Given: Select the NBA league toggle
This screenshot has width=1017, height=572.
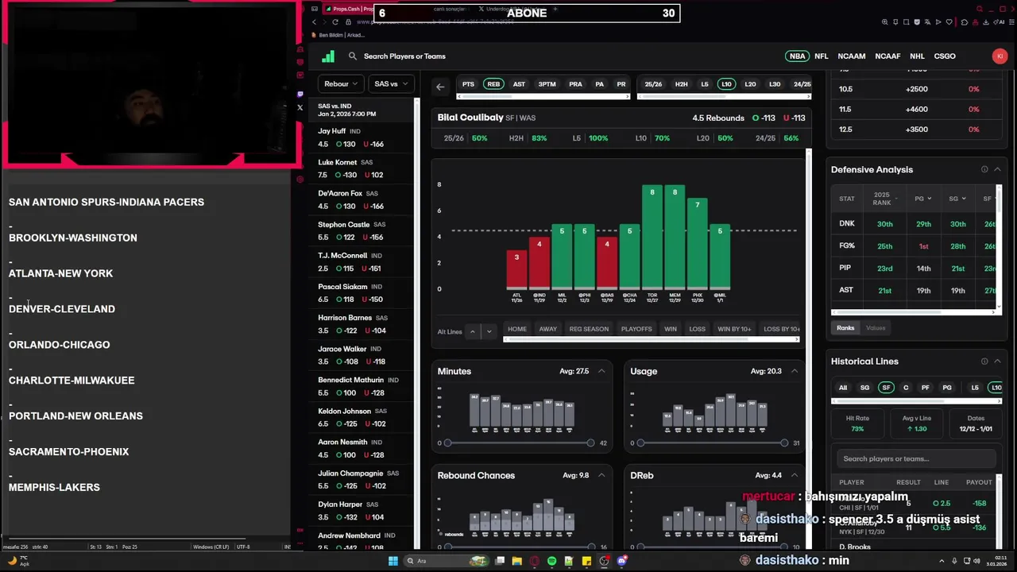Looking at the screenshot, I should pos(797,56).
